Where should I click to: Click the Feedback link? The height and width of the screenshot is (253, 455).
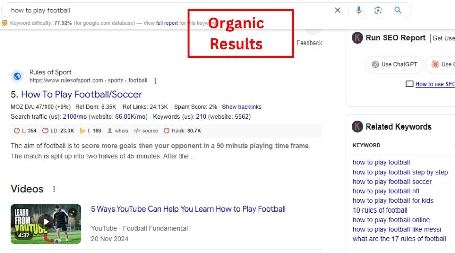(309, 43)
